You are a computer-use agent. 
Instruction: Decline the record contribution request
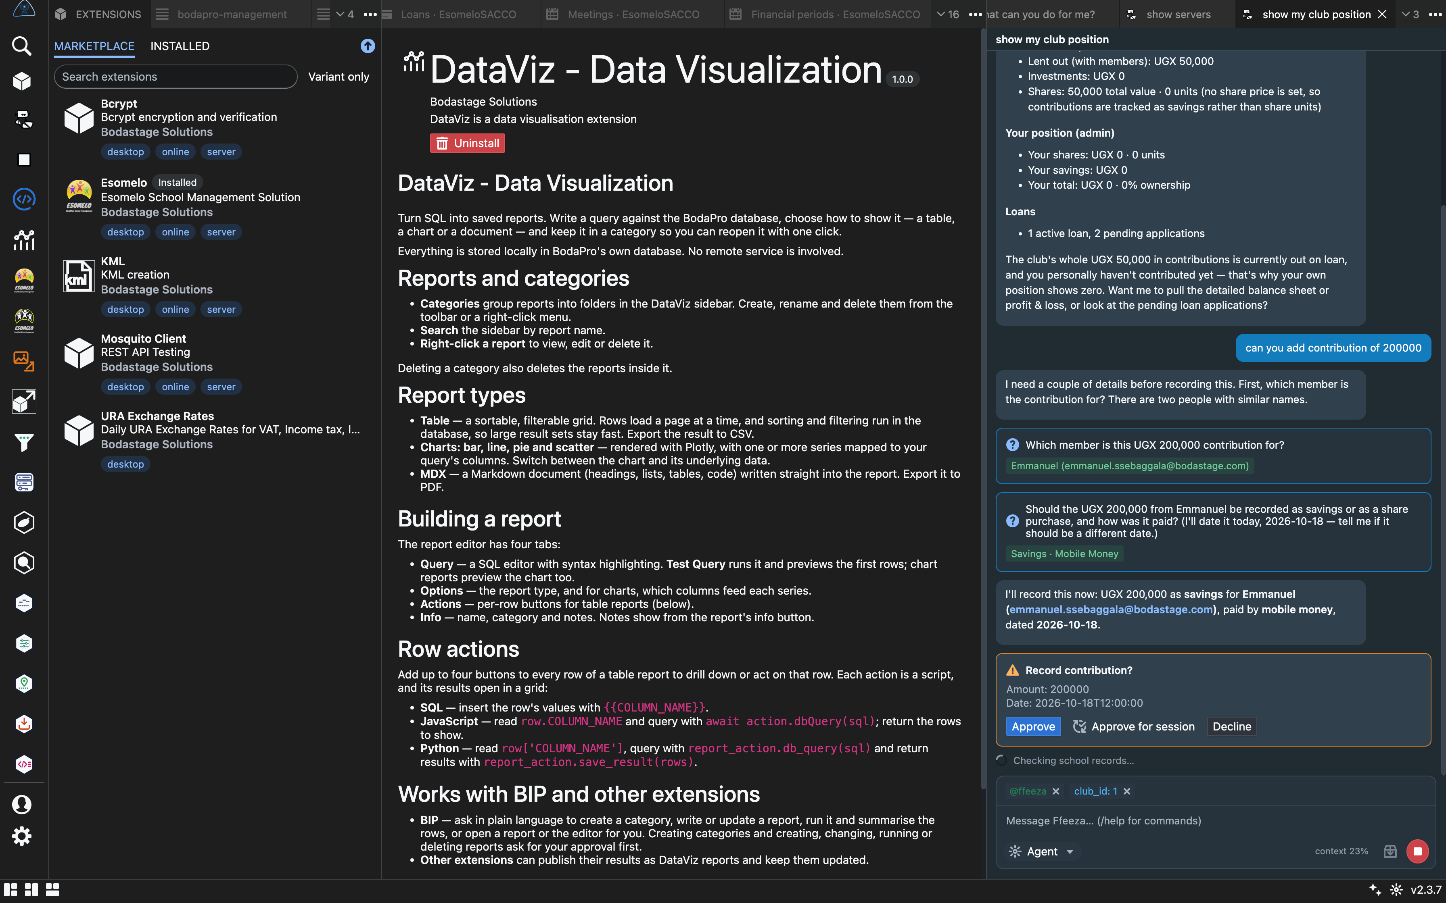(x=1231, y=726)
